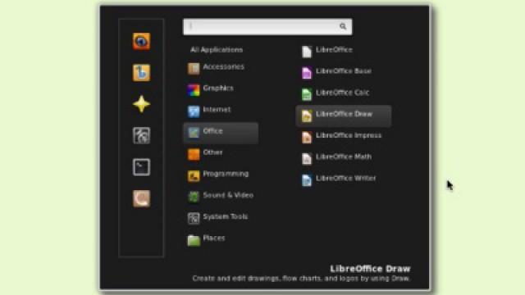Click the Accessories category icon
525x295 pixels.
click(194, 69)
